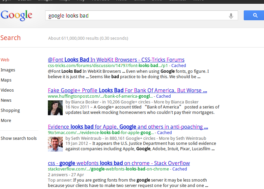Viewport: 264px width, 189px height.
Task: Switch to Shopping results
Action: pos(10,111)
